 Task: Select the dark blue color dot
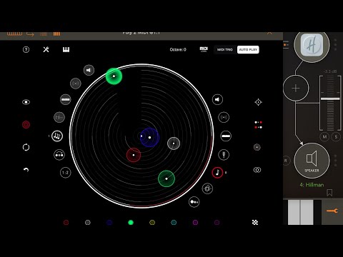(x=109, y=222)
